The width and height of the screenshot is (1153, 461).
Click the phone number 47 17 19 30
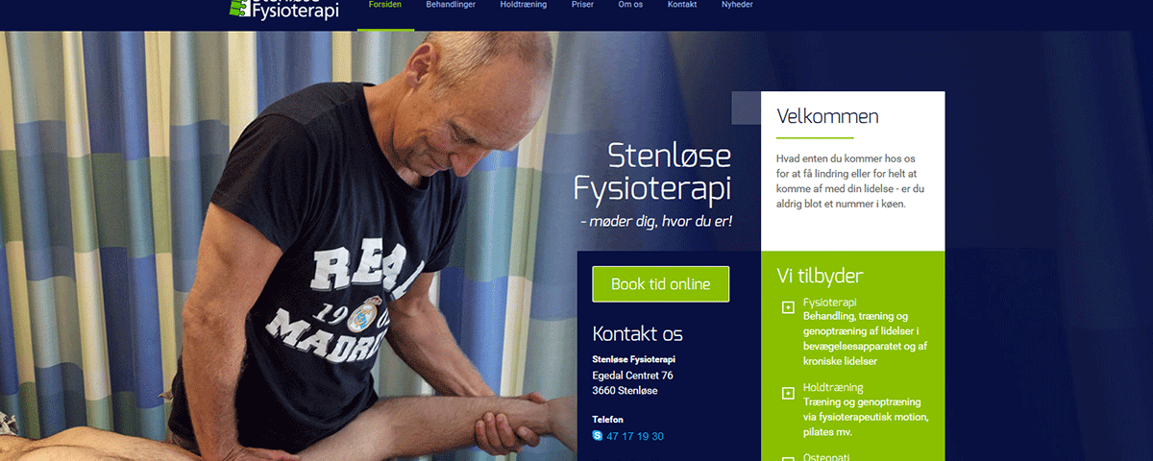pyautogui.click(x=635, y=436)
